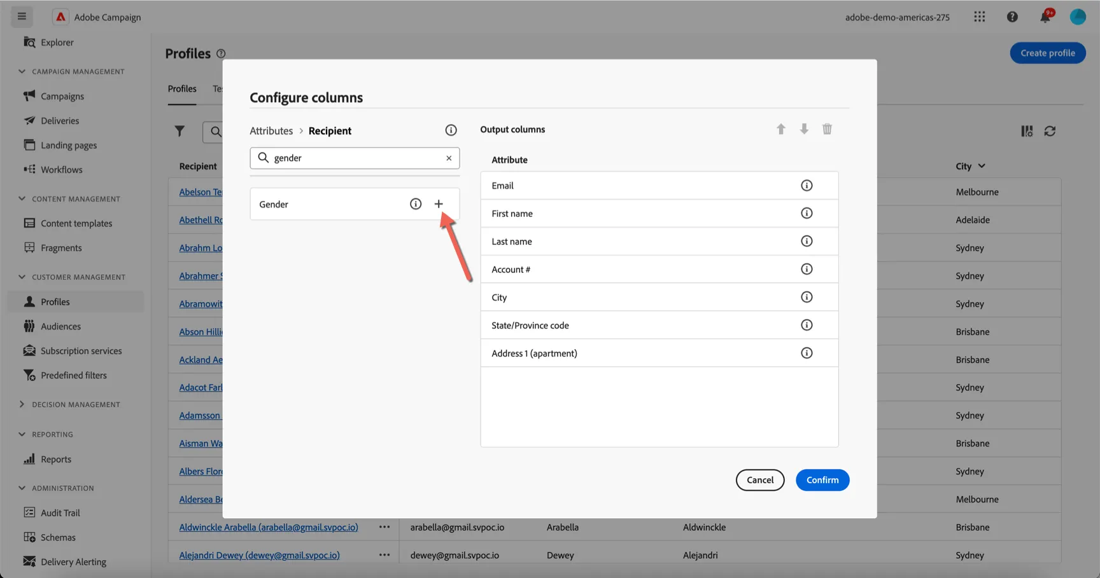Viewport: 1100px width, 578px height.
Task: Collapse Administration section
Action: (x=22, y=488)
